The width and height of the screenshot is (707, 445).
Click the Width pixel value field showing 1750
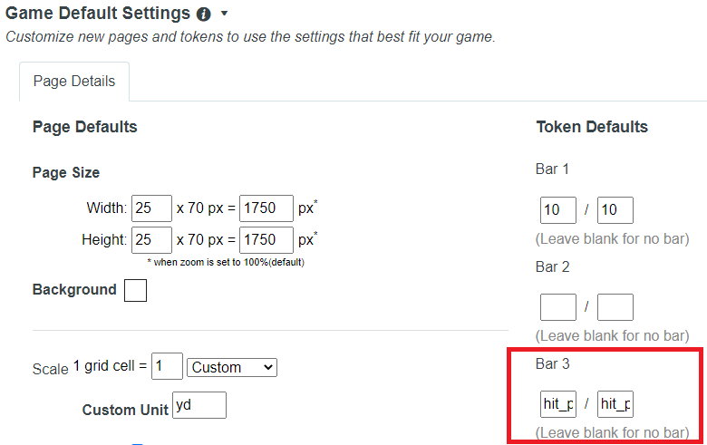(x=266, y=208)
